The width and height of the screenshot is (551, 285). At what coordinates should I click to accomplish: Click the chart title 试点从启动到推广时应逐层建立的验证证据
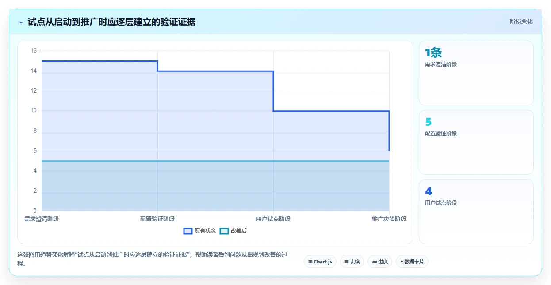point(111,22)
